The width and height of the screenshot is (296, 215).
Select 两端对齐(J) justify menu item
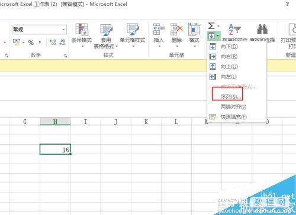237,107
